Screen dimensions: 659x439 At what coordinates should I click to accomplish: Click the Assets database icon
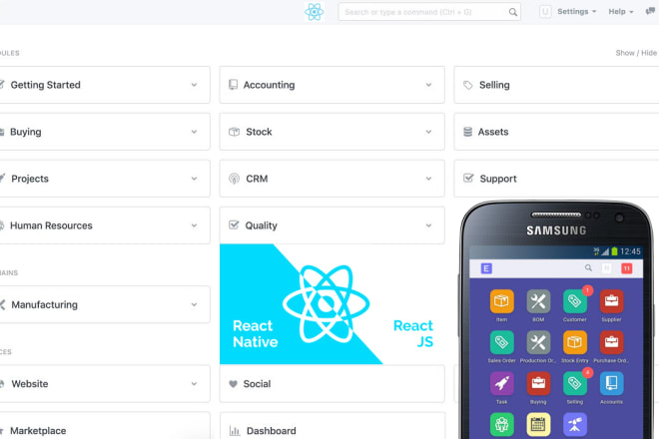coord(467,132)
